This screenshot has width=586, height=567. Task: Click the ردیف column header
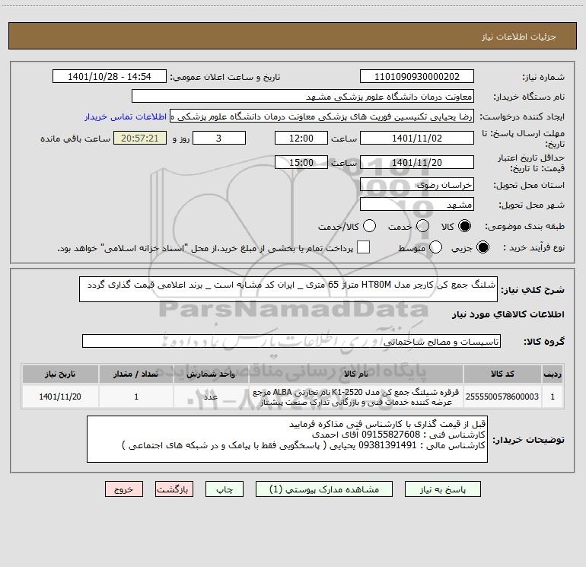(x=553, y=374)
